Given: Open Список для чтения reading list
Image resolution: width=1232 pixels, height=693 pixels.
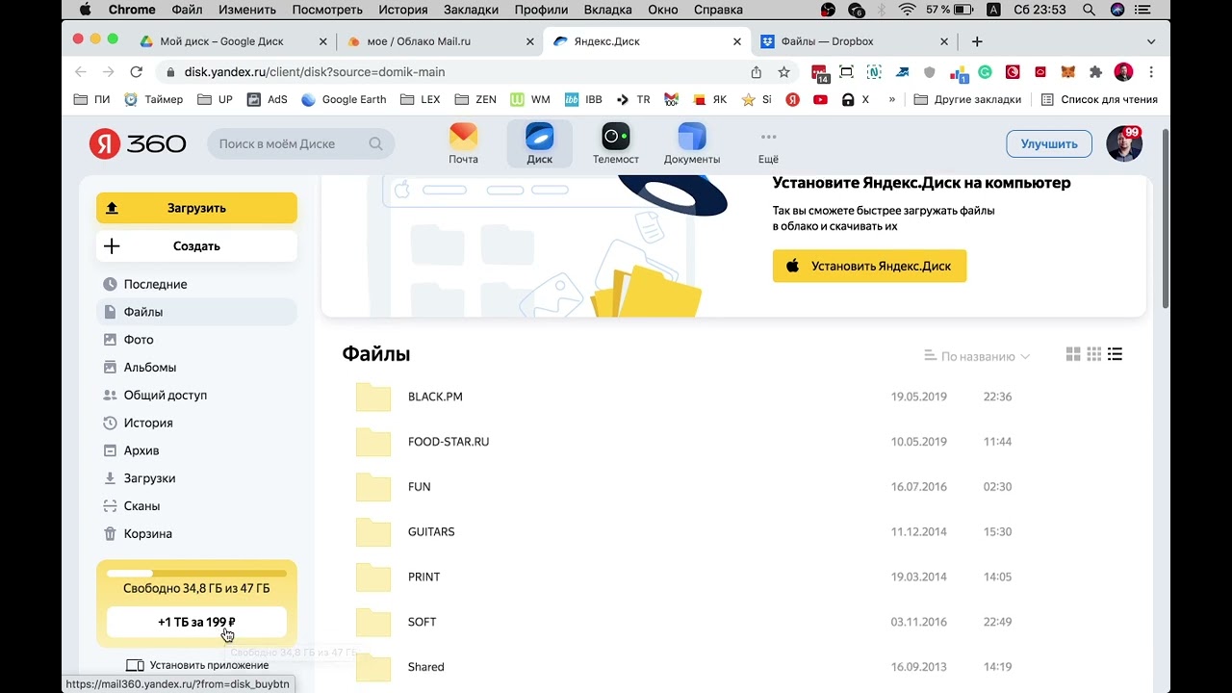Looking at the screenshot, I should pos(1099,99).
